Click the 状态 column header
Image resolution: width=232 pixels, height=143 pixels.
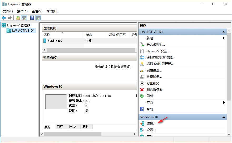[96, 35]
